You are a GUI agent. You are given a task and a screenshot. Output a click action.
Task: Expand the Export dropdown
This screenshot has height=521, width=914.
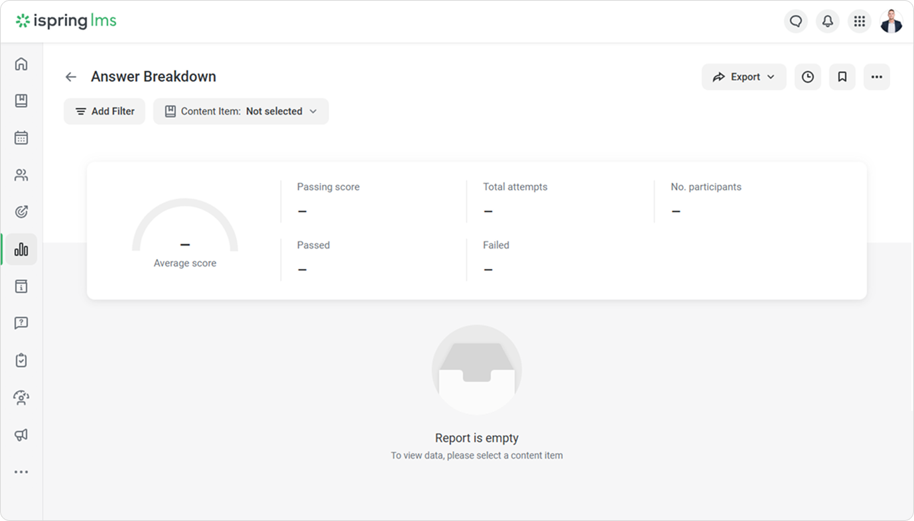point(744,77)
